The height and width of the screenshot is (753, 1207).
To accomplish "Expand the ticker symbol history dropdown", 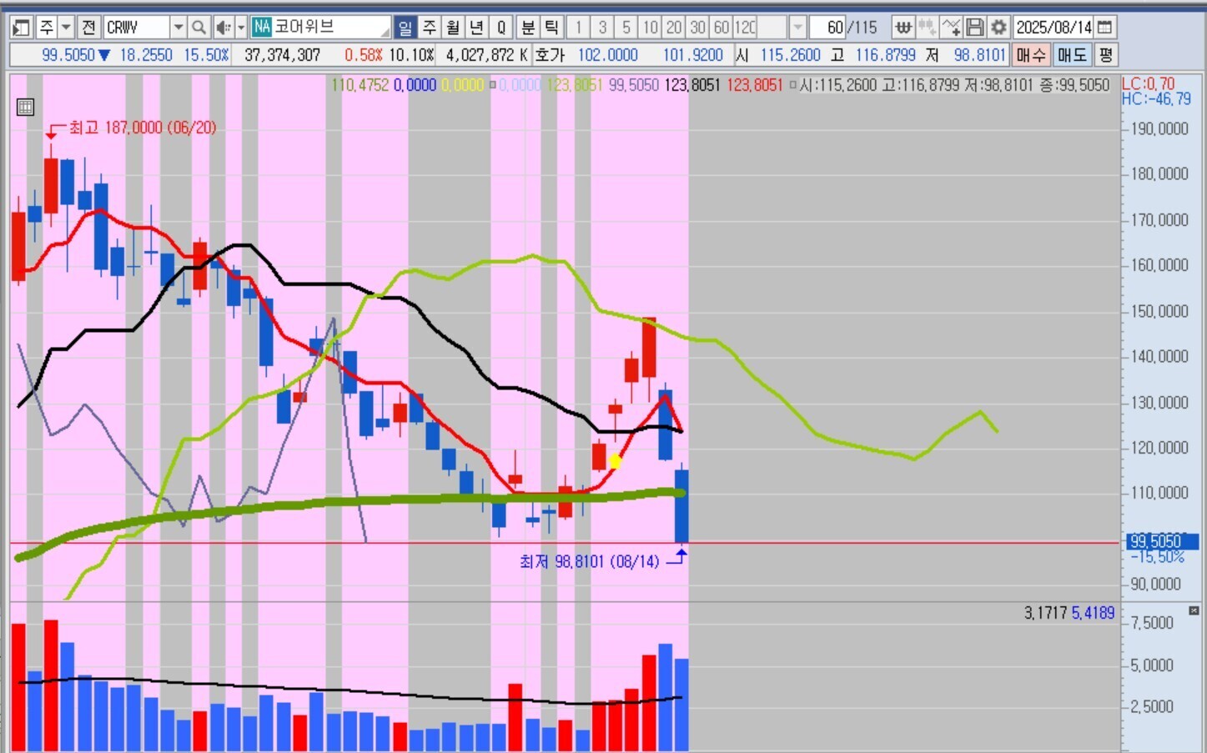I will (x=179, y=28).
